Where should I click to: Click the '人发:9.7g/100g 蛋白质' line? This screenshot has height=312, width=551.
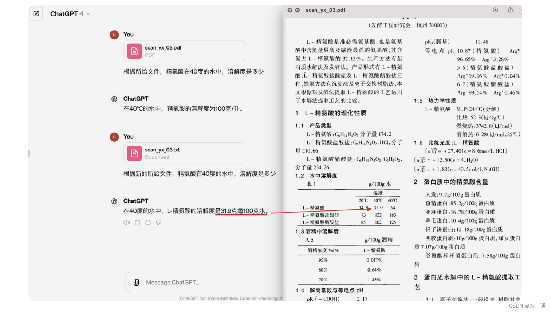tap(453, 195)
